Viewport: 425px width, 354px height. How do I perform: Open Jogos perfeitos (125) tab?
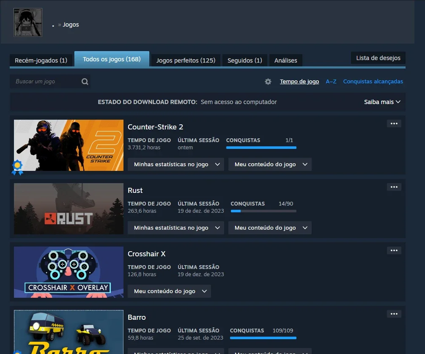point(186,60)
